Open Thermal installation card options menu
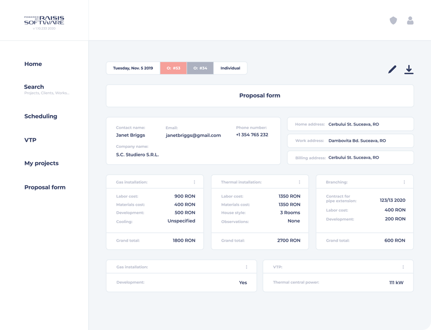The width and height of the screenshot is (431, 330). tap(300, 182)
